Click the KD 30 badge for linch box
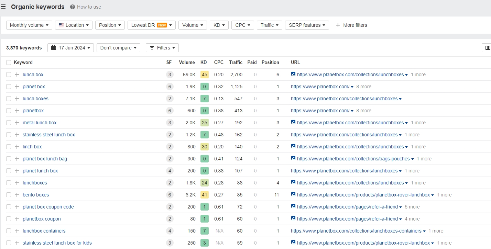Screen dimensions: 491x249 (x=205, y=147)
